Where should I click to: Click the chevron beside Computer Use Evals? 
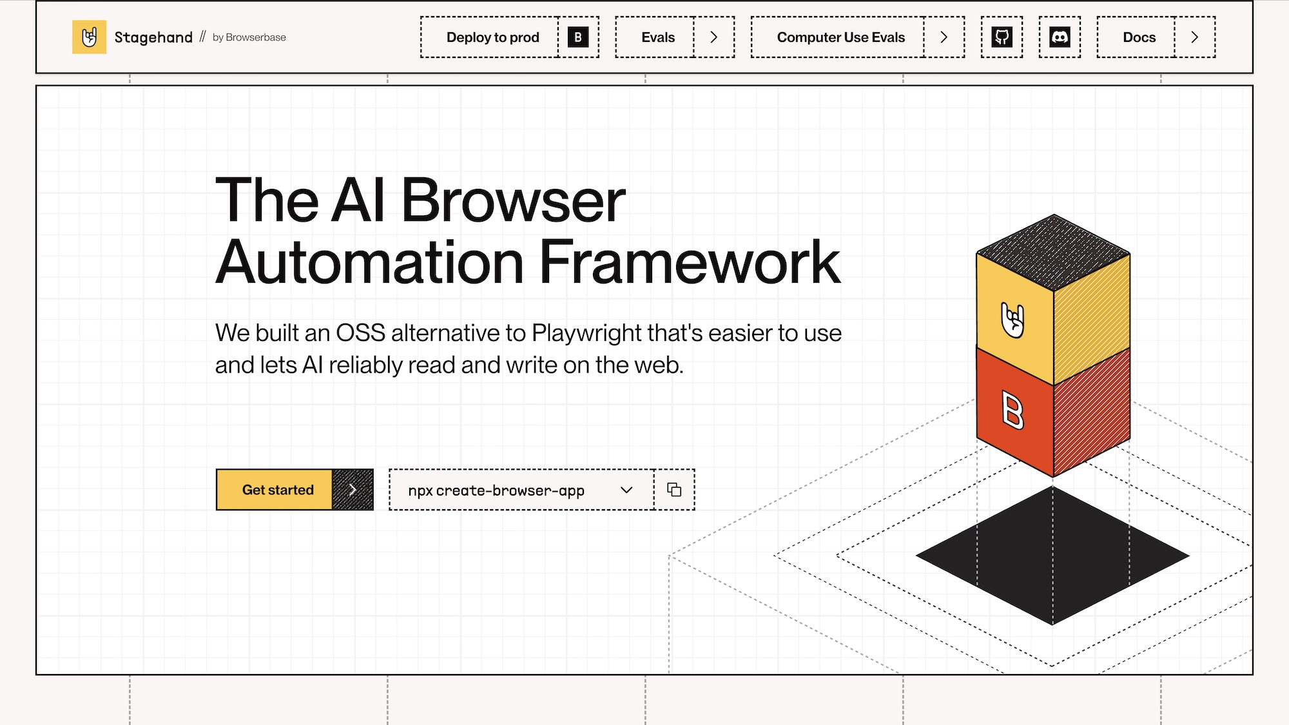pyautogui.click(x=944, y=37)
